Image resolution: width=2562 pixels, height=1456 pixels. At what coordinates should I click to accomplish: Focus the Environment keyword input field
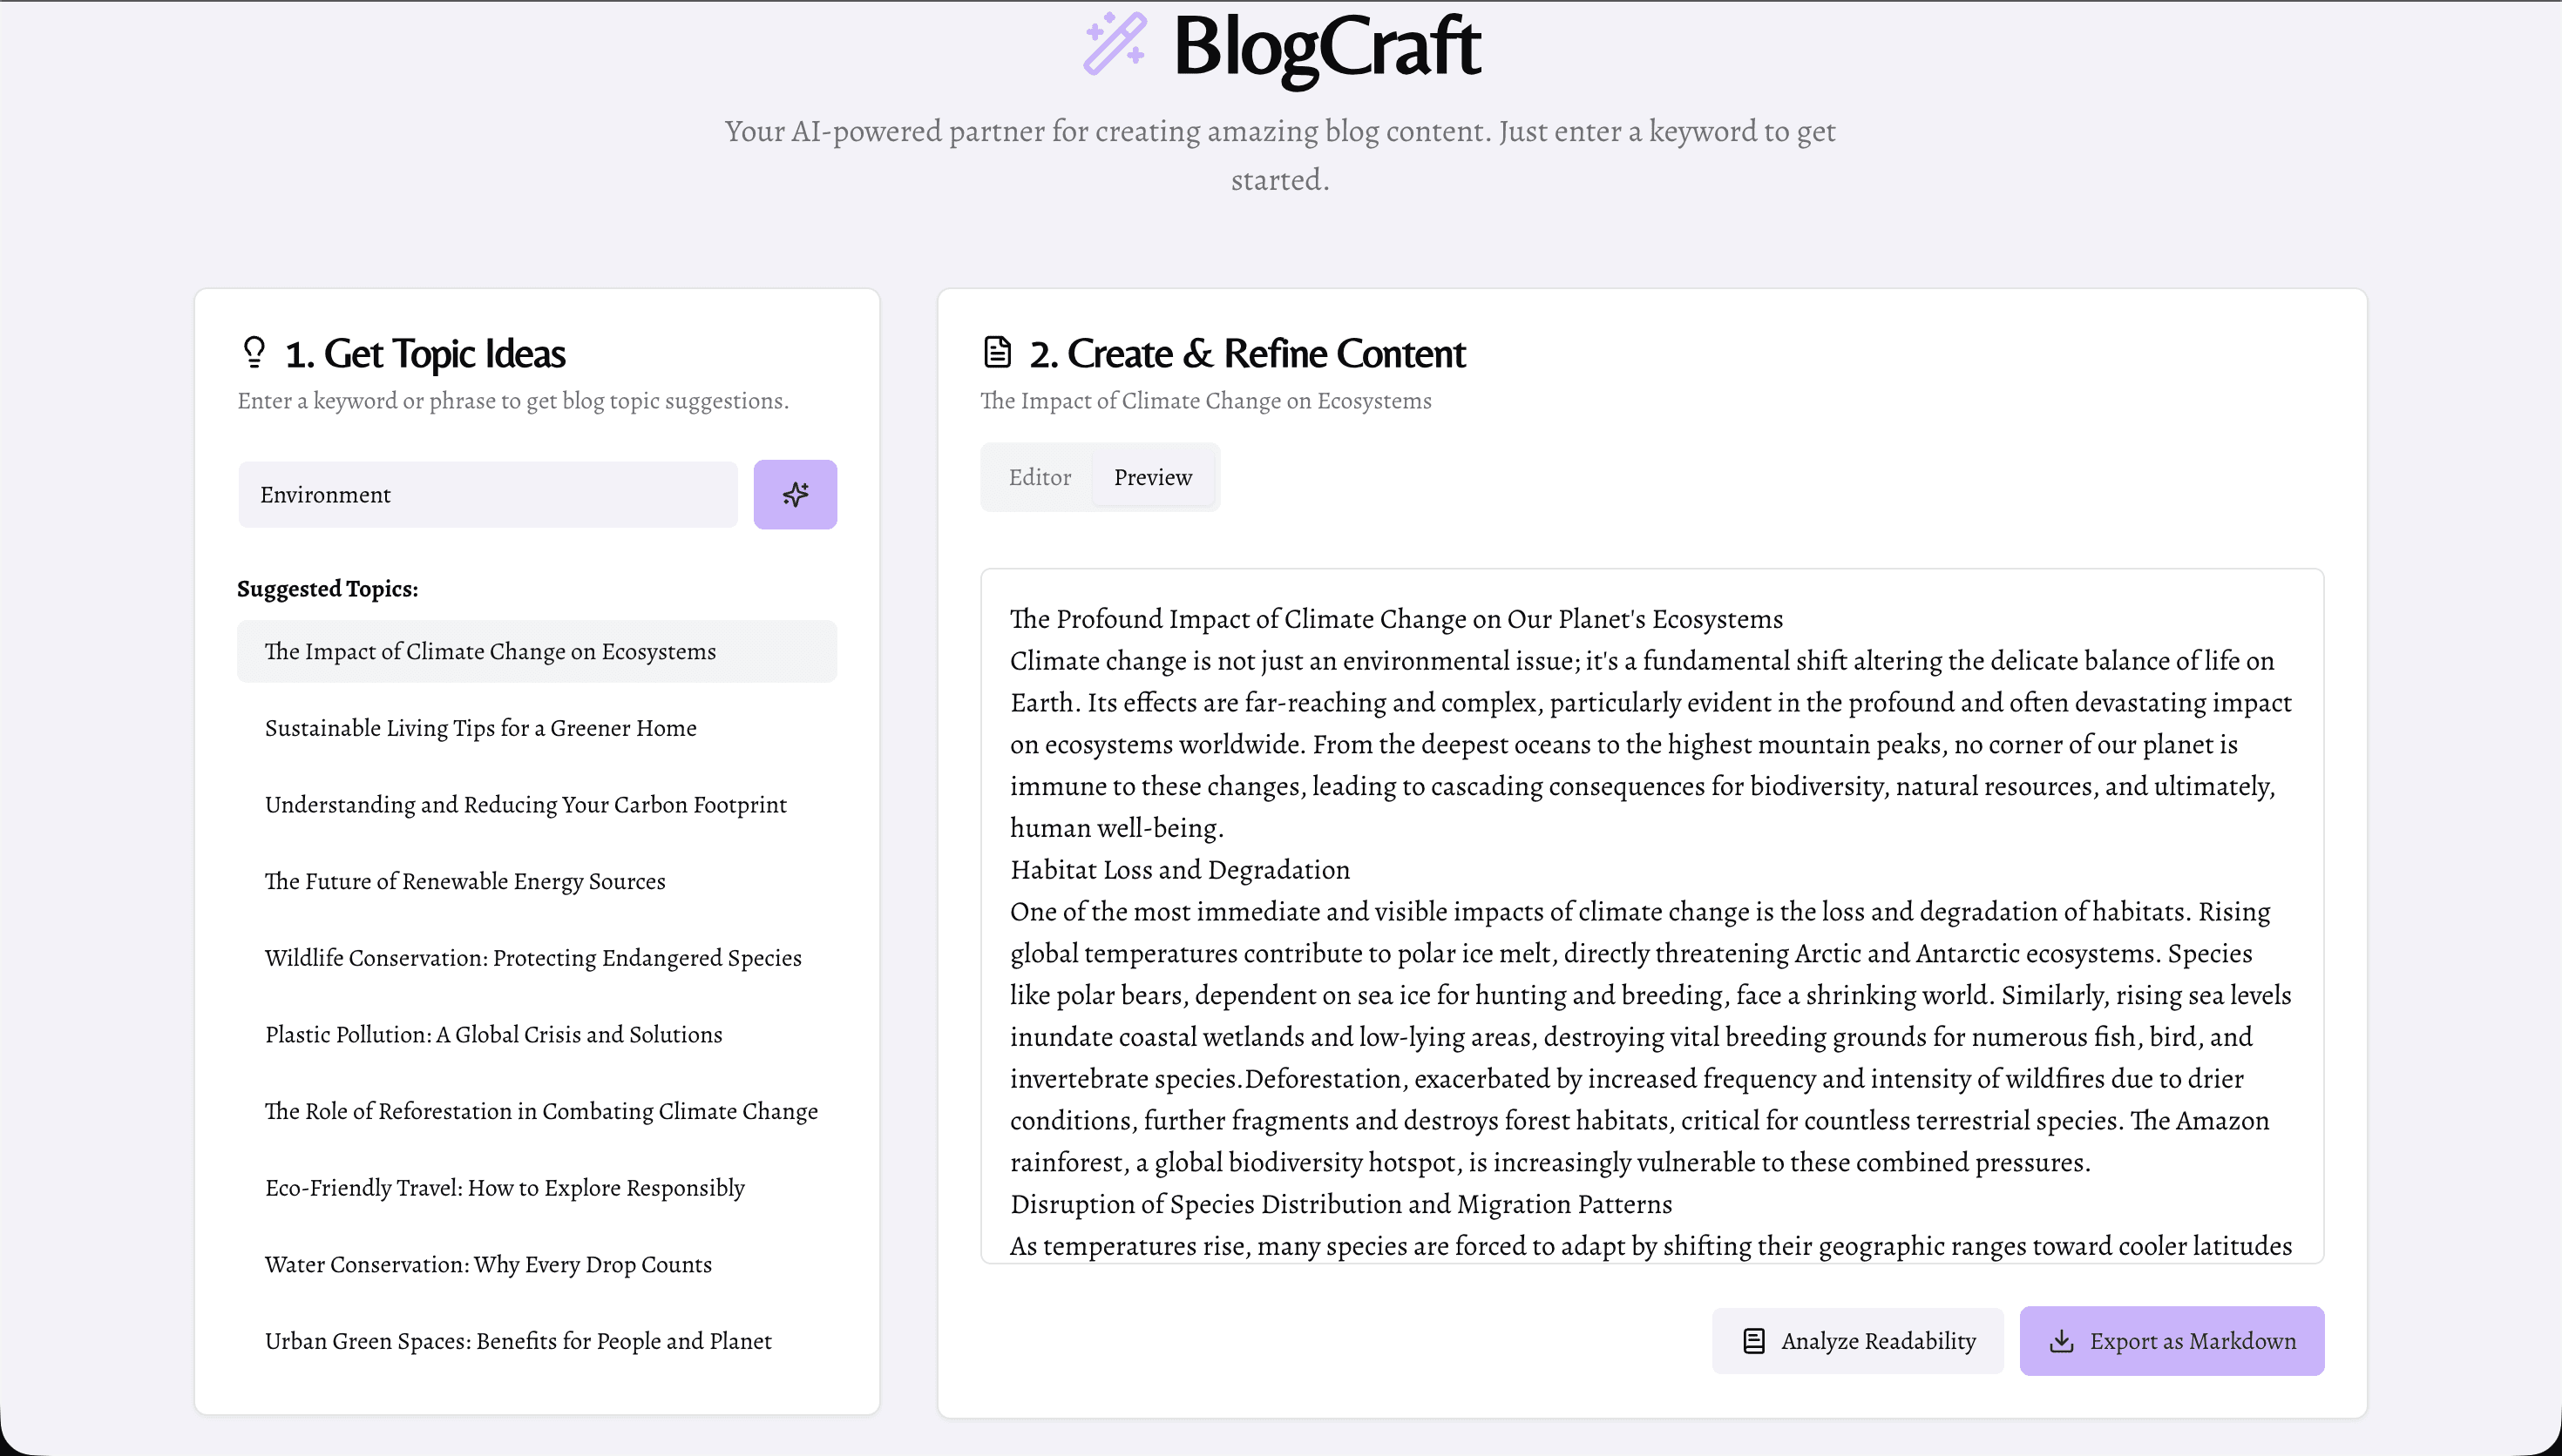click(x=487, y=494)
